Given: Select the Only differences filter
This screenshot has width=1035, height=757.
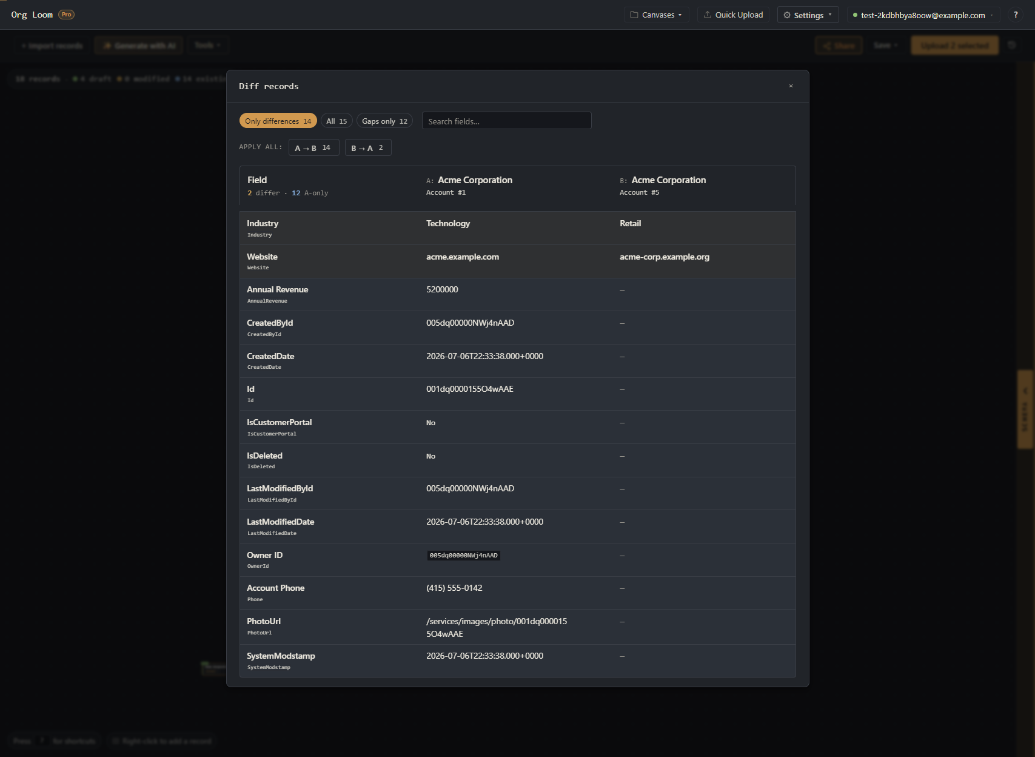Looking at the screenshot, I should [x=278, y=121].
